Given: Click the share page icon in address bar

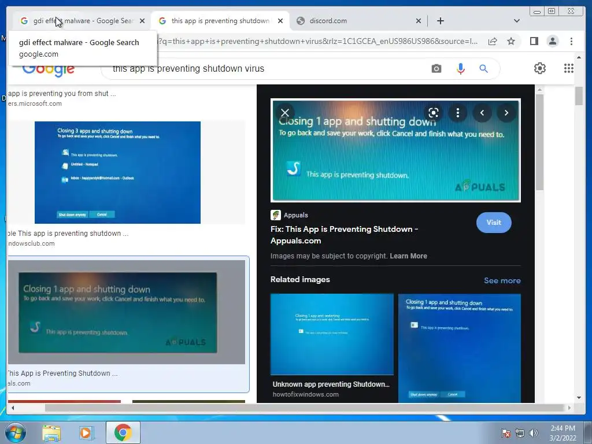Looking at the screenshot, I should (x=493, y=41).
